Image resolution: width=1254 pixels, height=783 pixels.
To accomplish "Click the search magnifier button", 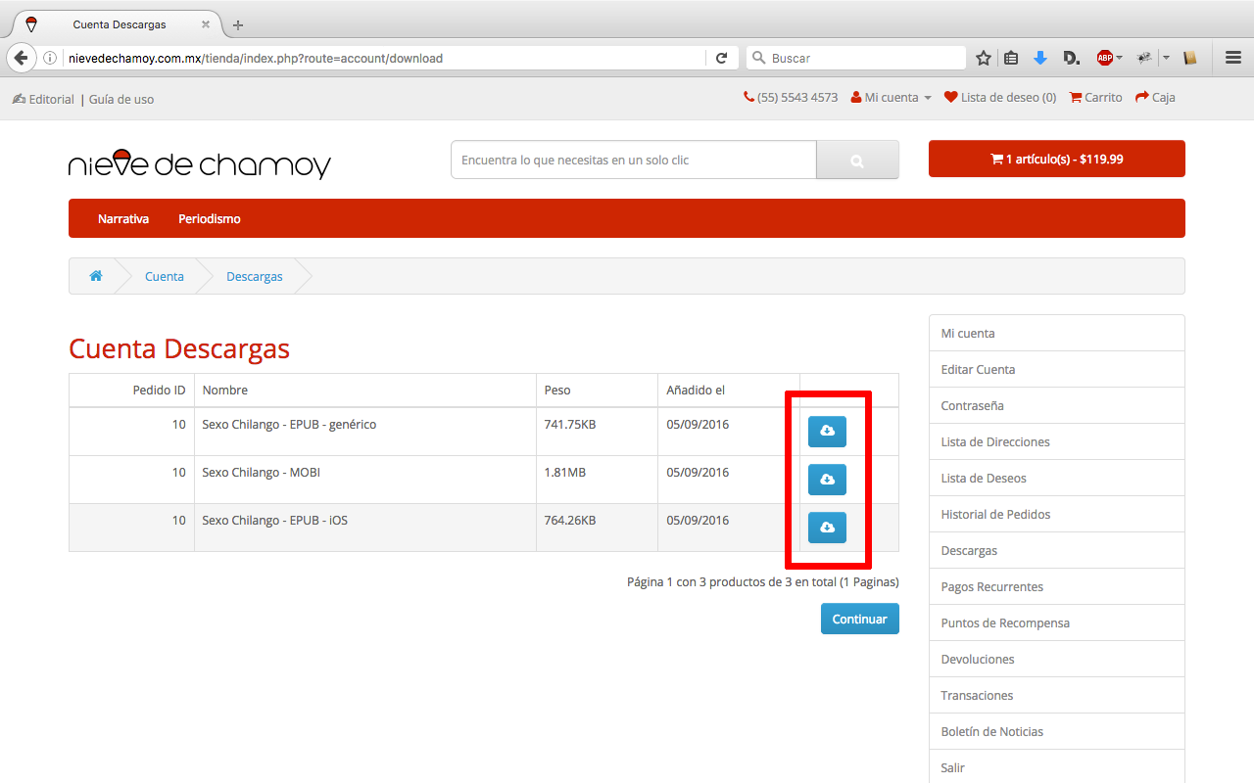I will 857,161.
